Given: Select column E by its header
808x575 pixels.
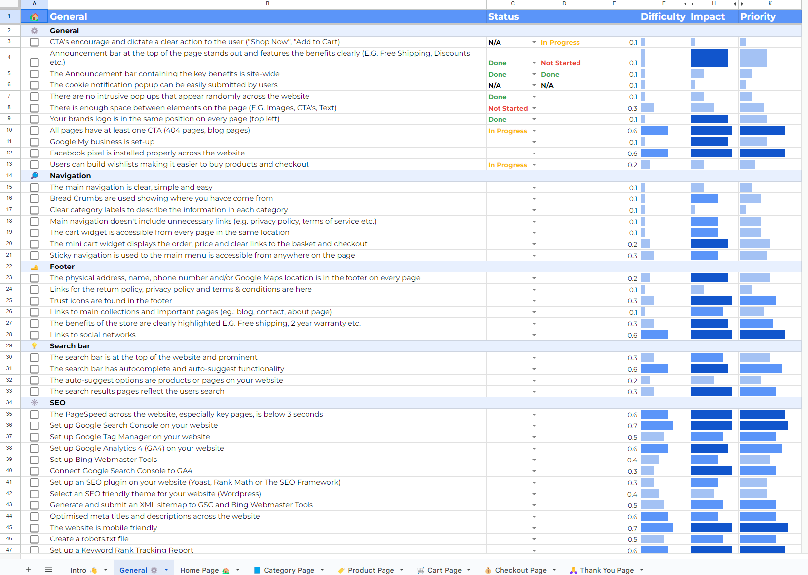Looking at the screenshot, I should pyautogui.click(x=614, y=4).
